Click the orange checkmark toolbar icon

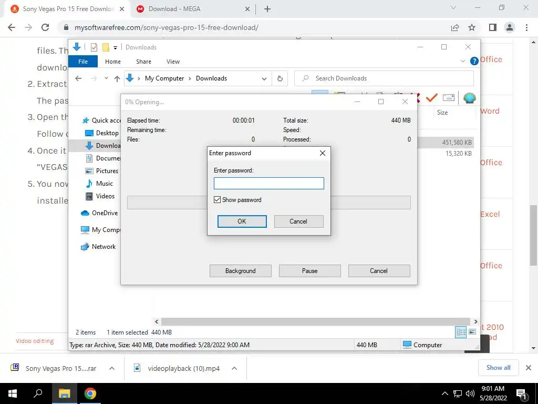pos(431,98)
